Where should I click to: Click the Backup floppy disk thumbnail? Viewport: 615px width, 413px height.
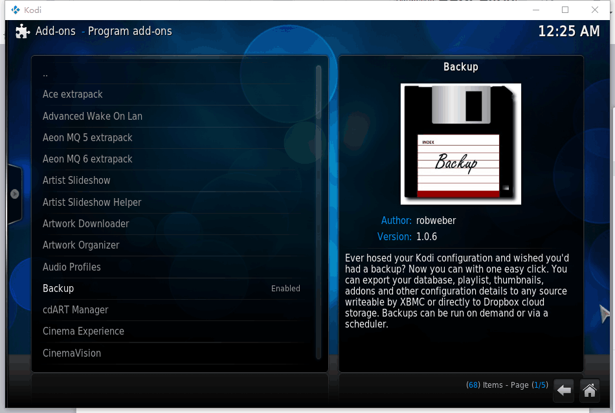(460, 144)
